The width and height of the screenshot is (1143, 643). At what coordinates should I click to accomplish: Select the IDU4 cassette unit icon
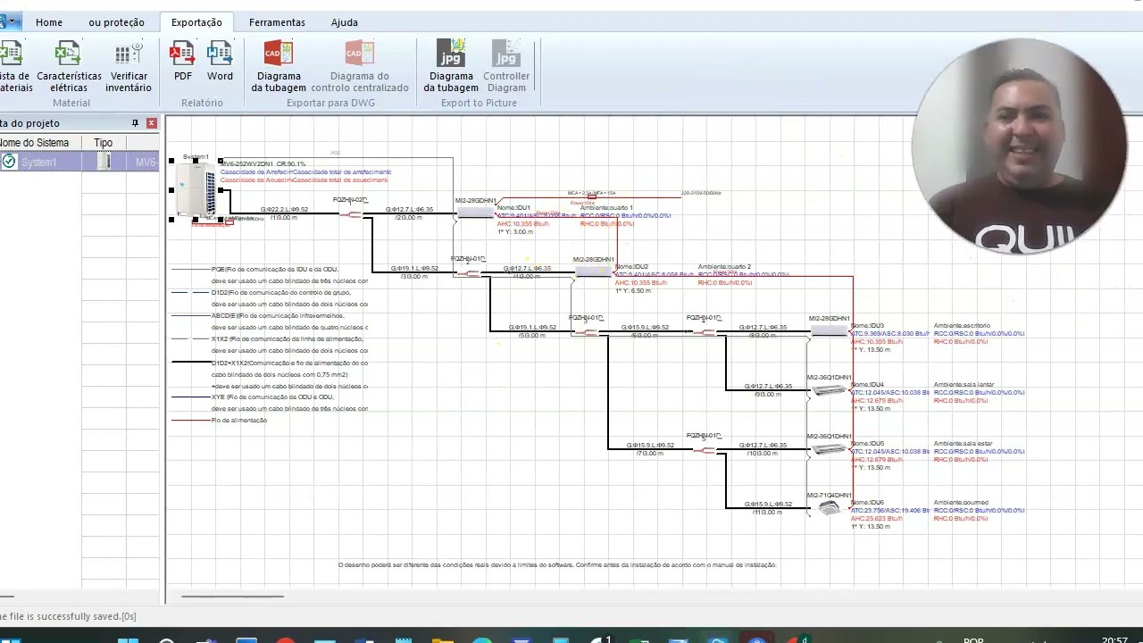click(828, 390)
